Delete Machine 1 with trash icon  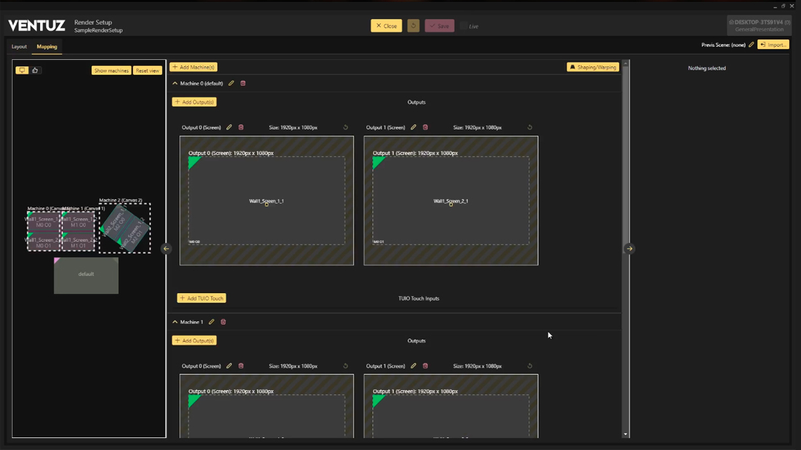223,322
